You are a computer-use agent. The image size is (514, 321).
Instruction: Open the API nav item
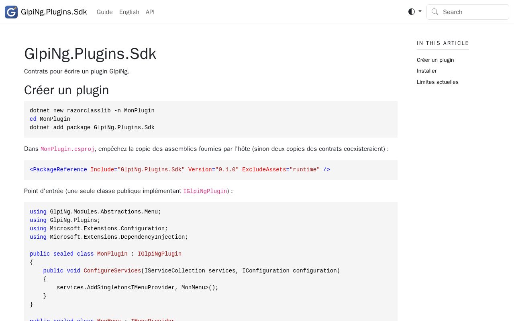(150, 12)
